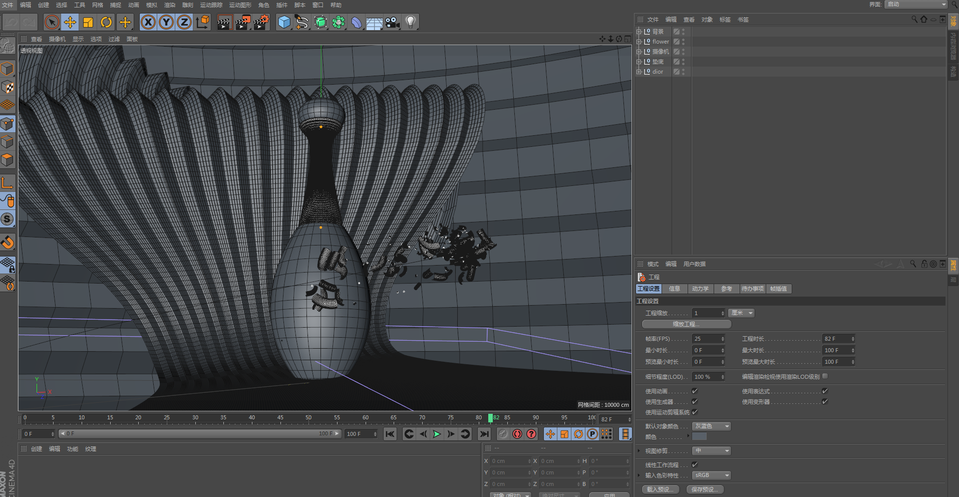Click the camera icon in the top toolbar
The image size is (959, 497).
click(x=392, y=22)
